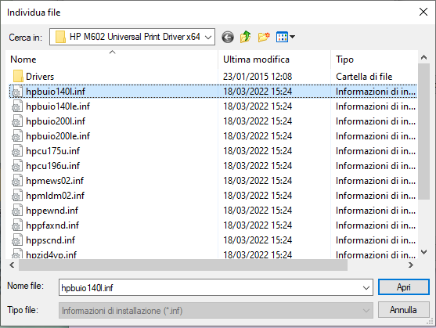Select the hpmews02.inf file icon

click(x=17, y=180)
